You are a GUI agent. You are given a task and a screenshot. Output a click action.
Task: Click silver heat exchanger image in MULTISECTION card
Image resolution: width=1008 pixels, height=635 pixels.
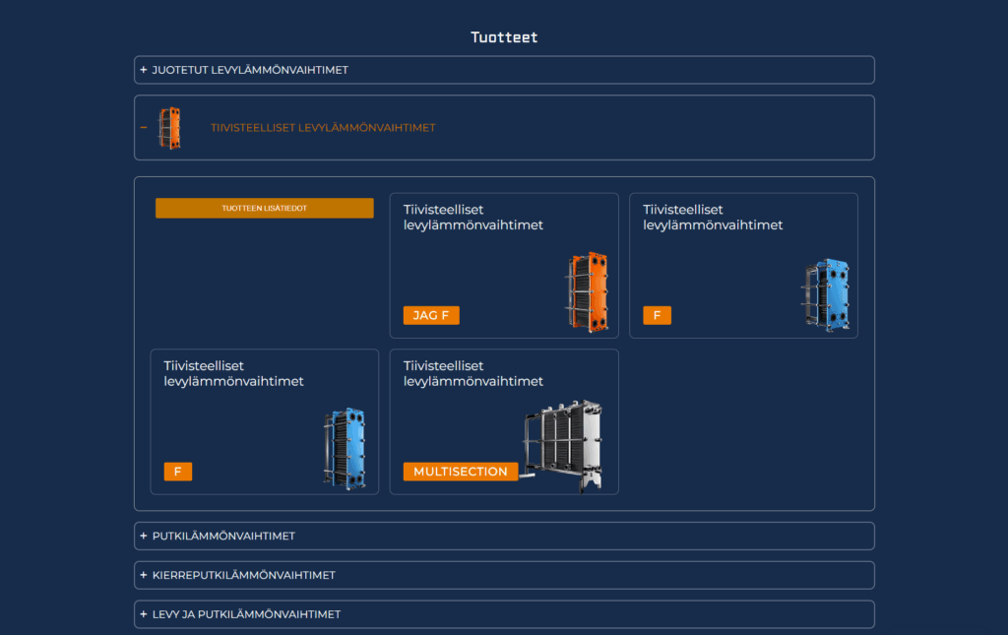pyautogui.click(x=562, y=446)
